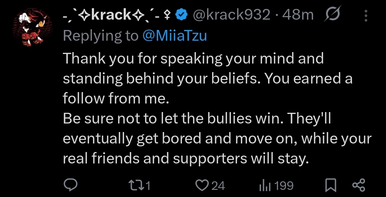Open the @MiiaTzu profile link
Image resolution: width=386 pixels, height=197 pixels.
click(174, 36)
